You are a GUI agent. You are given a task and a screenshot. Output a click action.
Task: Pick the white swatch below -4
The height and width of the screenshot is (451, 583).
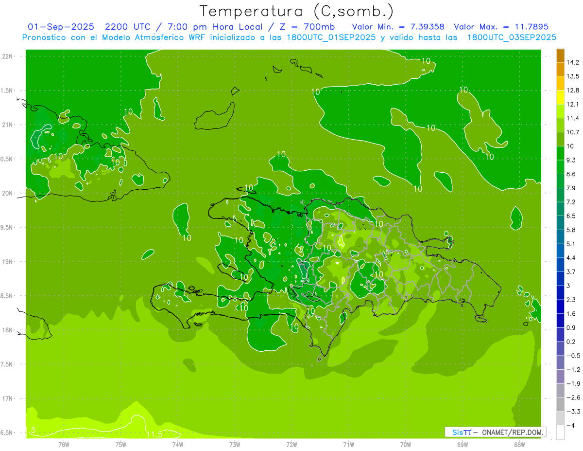(x=560, y=433)
